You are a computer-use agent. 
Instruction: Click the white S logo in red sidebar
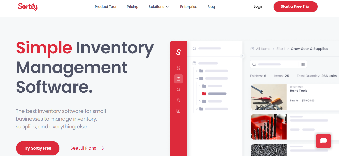[178, 52]
